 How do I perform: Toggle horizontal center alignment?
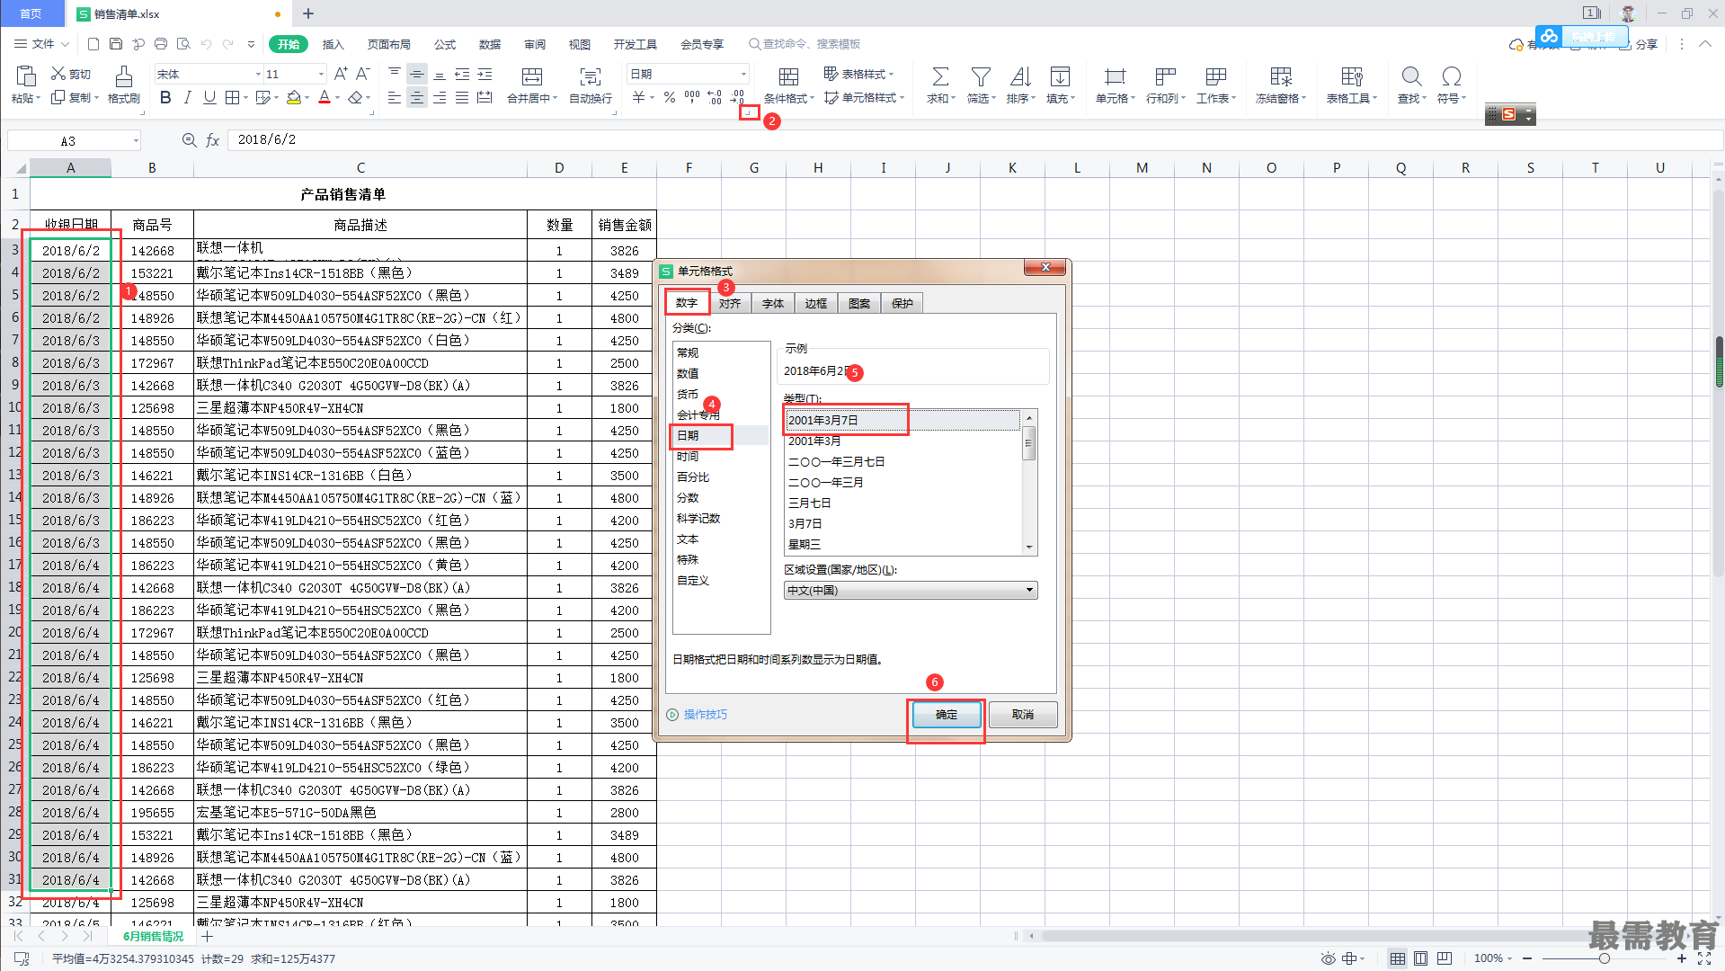click(416, 97)
